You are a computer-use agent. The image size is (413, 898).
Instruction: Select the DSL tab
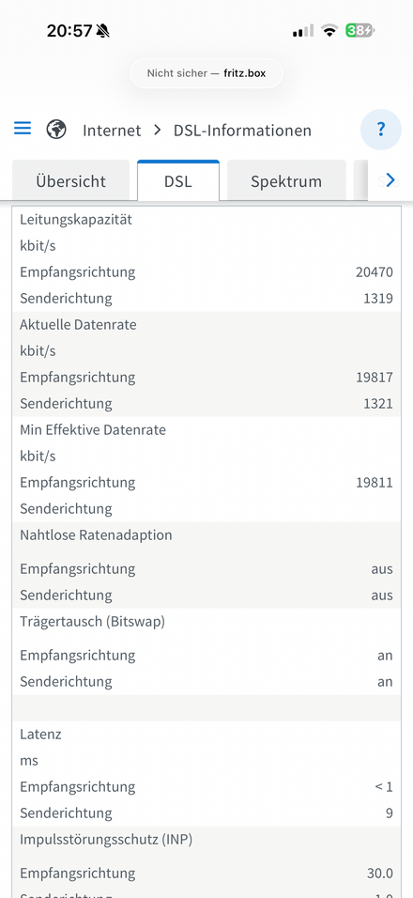tap(178, 180)
